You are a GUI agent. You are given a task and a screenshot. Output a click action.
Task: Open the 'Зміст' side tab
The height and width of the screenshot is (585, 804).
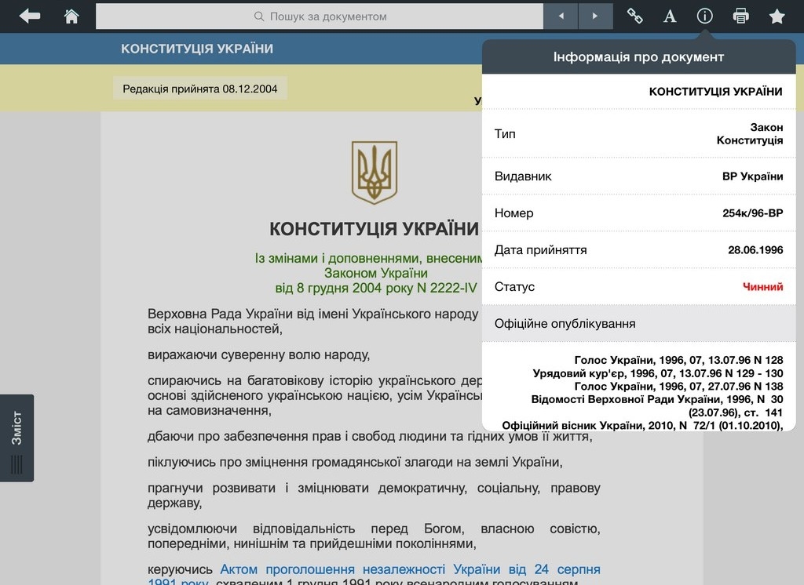(17, 438)
